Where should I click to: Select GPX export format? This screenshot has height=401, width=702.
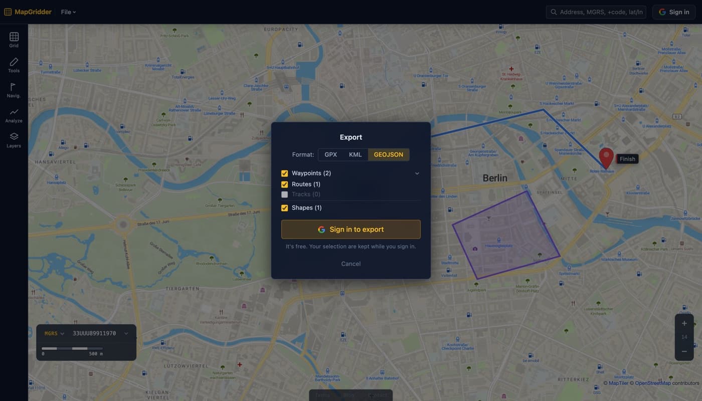331,154
